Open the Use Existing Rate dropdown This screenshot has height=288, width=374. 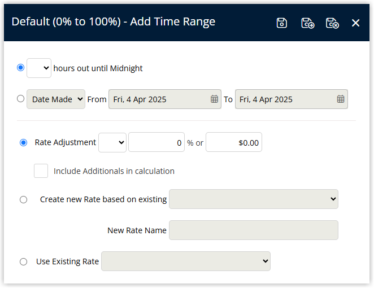point(186,261)
